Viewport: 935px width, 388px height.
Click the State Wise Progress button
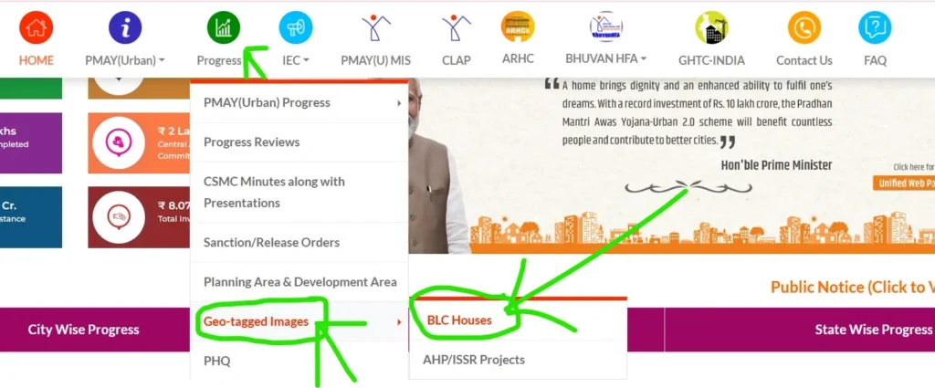(x=800, y=330)
